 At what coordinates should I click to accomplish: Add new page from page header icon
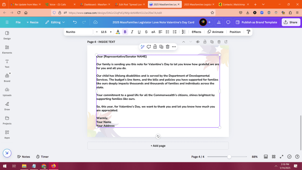226,42
